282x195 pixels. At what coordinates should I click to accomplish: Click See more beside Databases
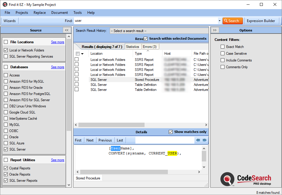pyautogui.click(x=58, y=67)
